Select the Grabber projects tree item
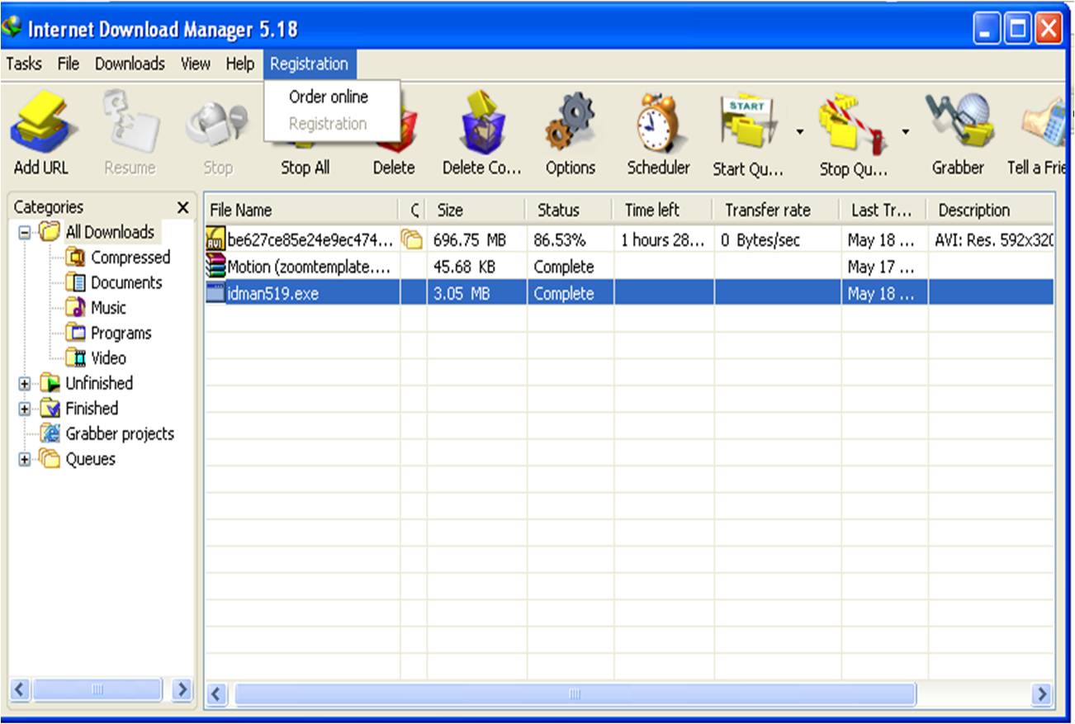 pyautogui.click(x=107, y=433)
